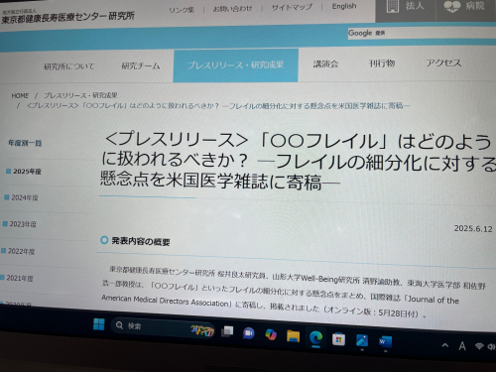Open the Windows Start menu

click(98, 324)
